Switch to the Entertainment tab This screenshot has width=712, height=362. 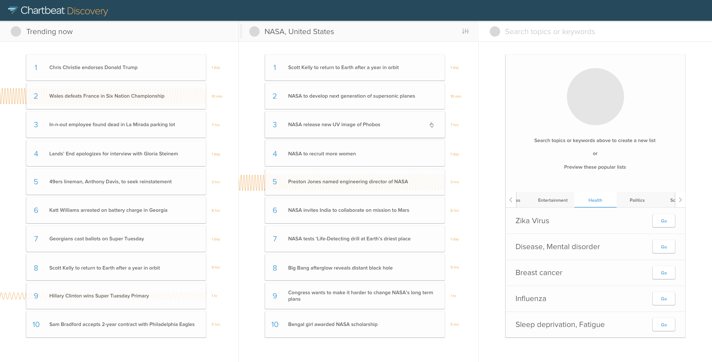coord(553,200)
